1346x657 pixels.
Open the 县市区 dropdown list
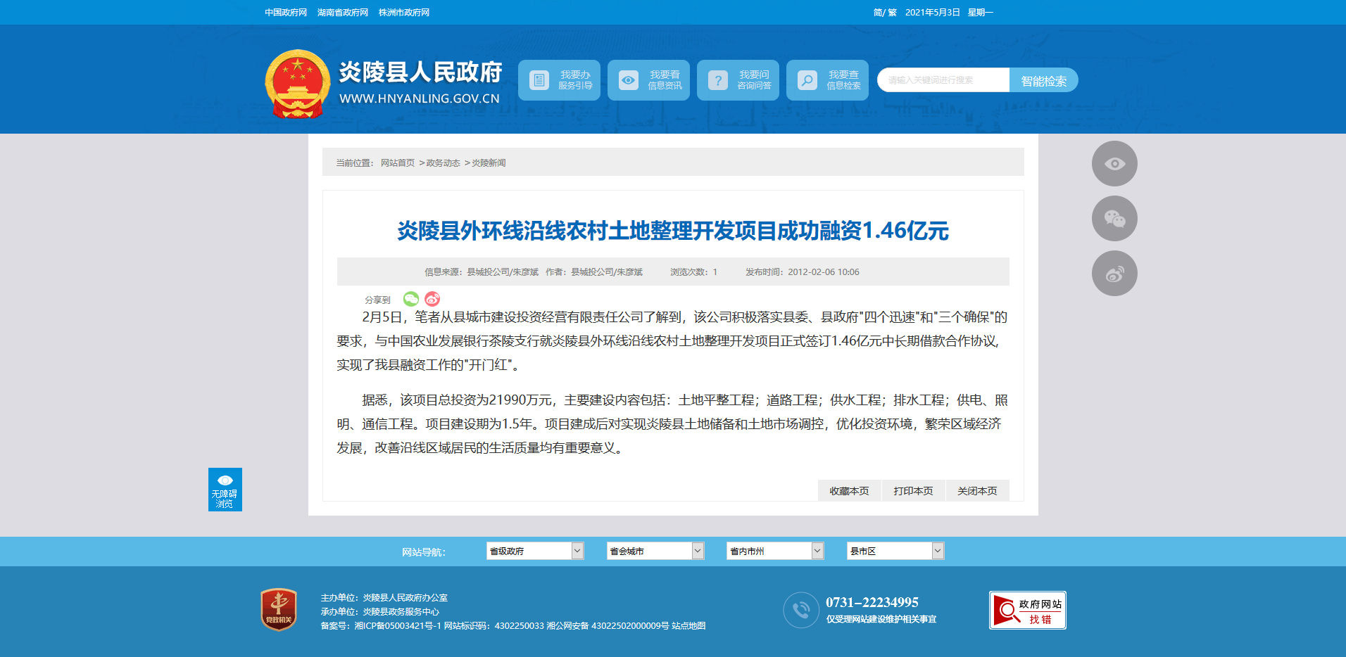pos(895,551)
